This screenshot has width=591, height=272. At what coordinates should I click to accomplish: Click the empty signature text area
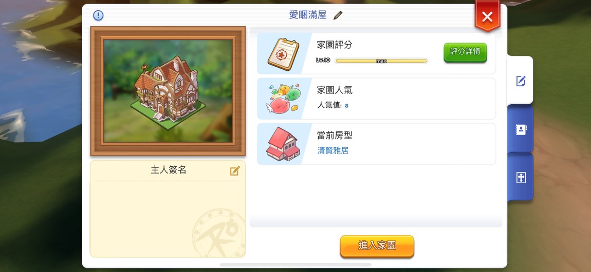point(168,218)
